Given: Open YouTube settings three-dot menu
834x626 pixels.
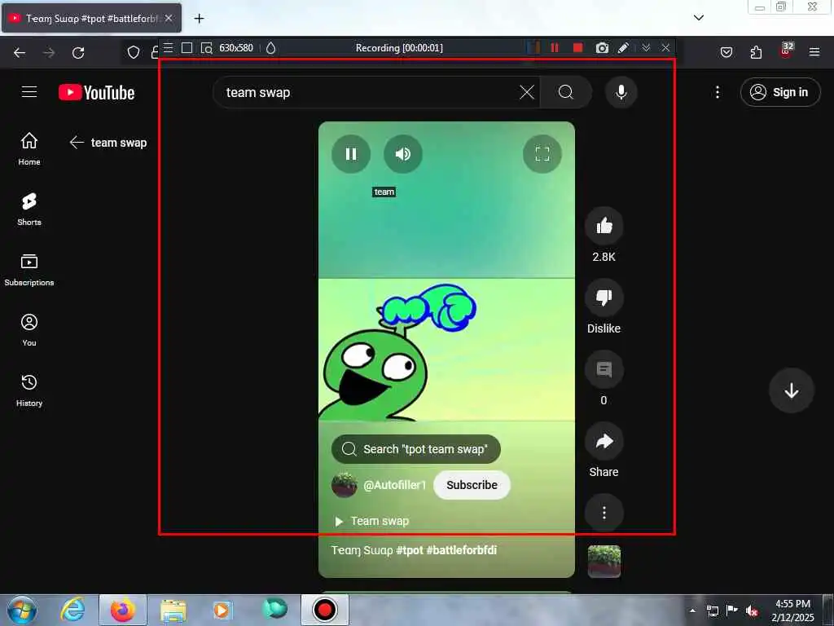Looking at the screenshot, I should (x=717, y=92).
